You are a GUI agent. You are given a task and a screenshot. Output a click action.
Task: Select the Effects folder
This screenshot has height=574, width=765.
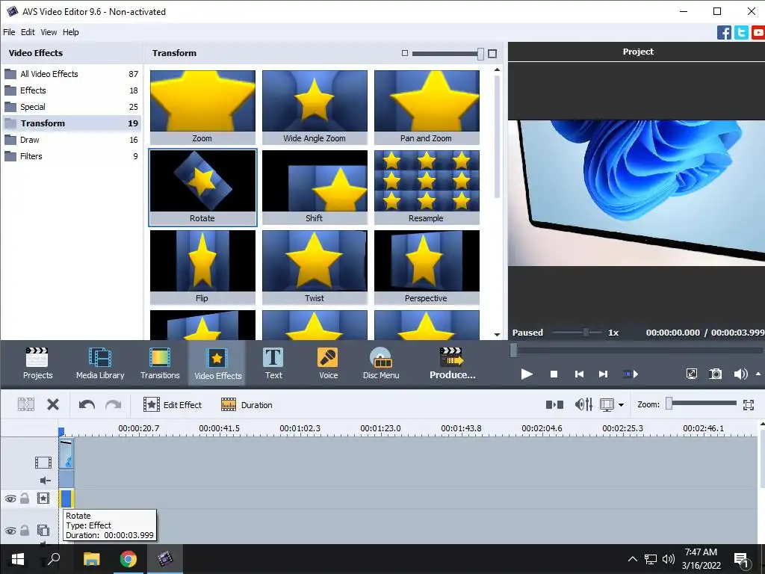click(x=72, y=90)
